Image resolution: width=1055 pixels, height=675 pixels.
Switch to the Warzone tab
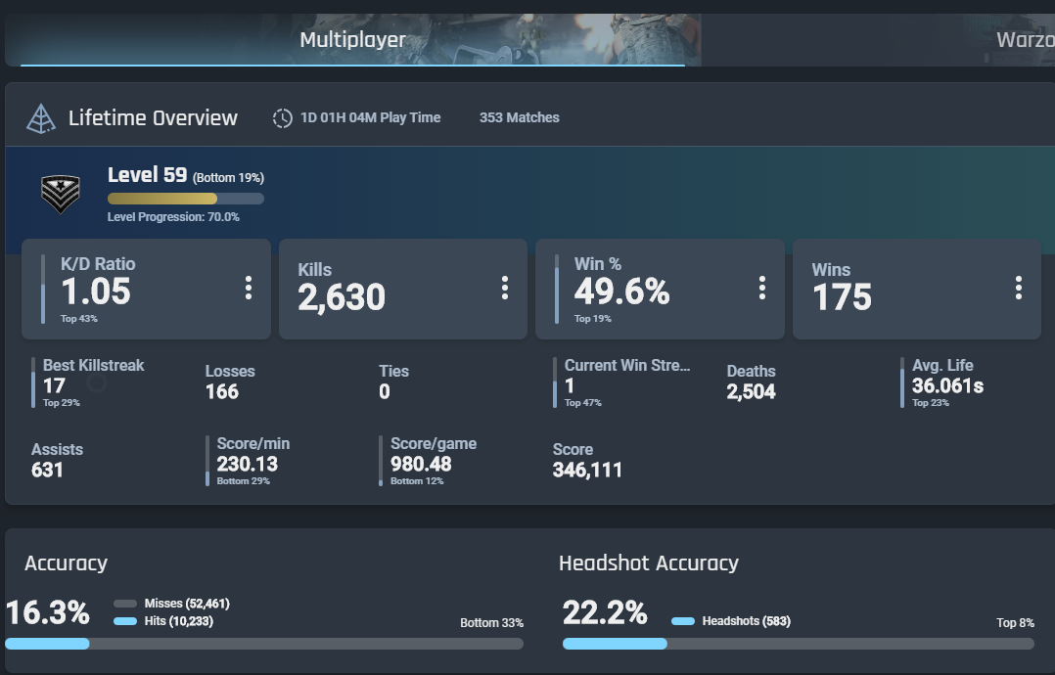click(x=1024, y=40)
